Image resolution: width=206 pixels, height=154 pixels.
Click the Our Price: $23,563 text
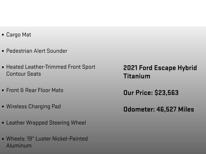click(x=151, y=93)
